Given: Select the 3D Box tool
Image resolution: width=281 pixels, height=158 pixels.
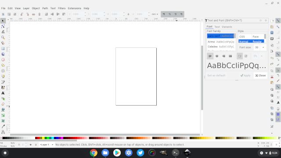Looking at the screenshot, I should 3,54.
